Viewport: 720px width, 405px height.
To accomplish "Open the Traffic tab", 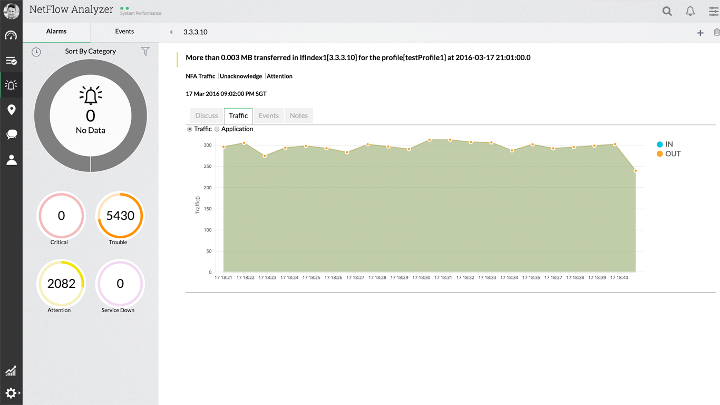I will coord(238,115).
